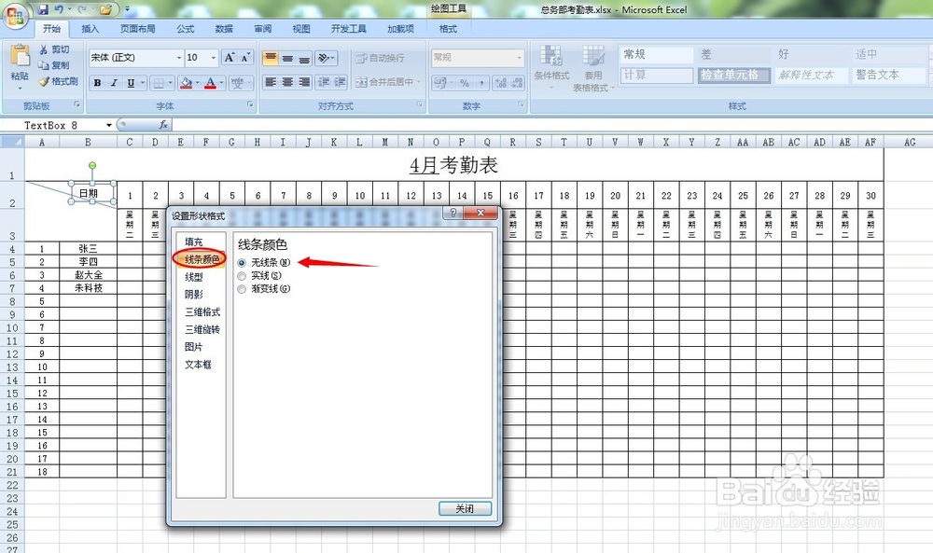Image resolution: width=933 pixels, height=553 pixels.
Task: Expand the Name Box dropdown arrow
Action: coord(109,125)
